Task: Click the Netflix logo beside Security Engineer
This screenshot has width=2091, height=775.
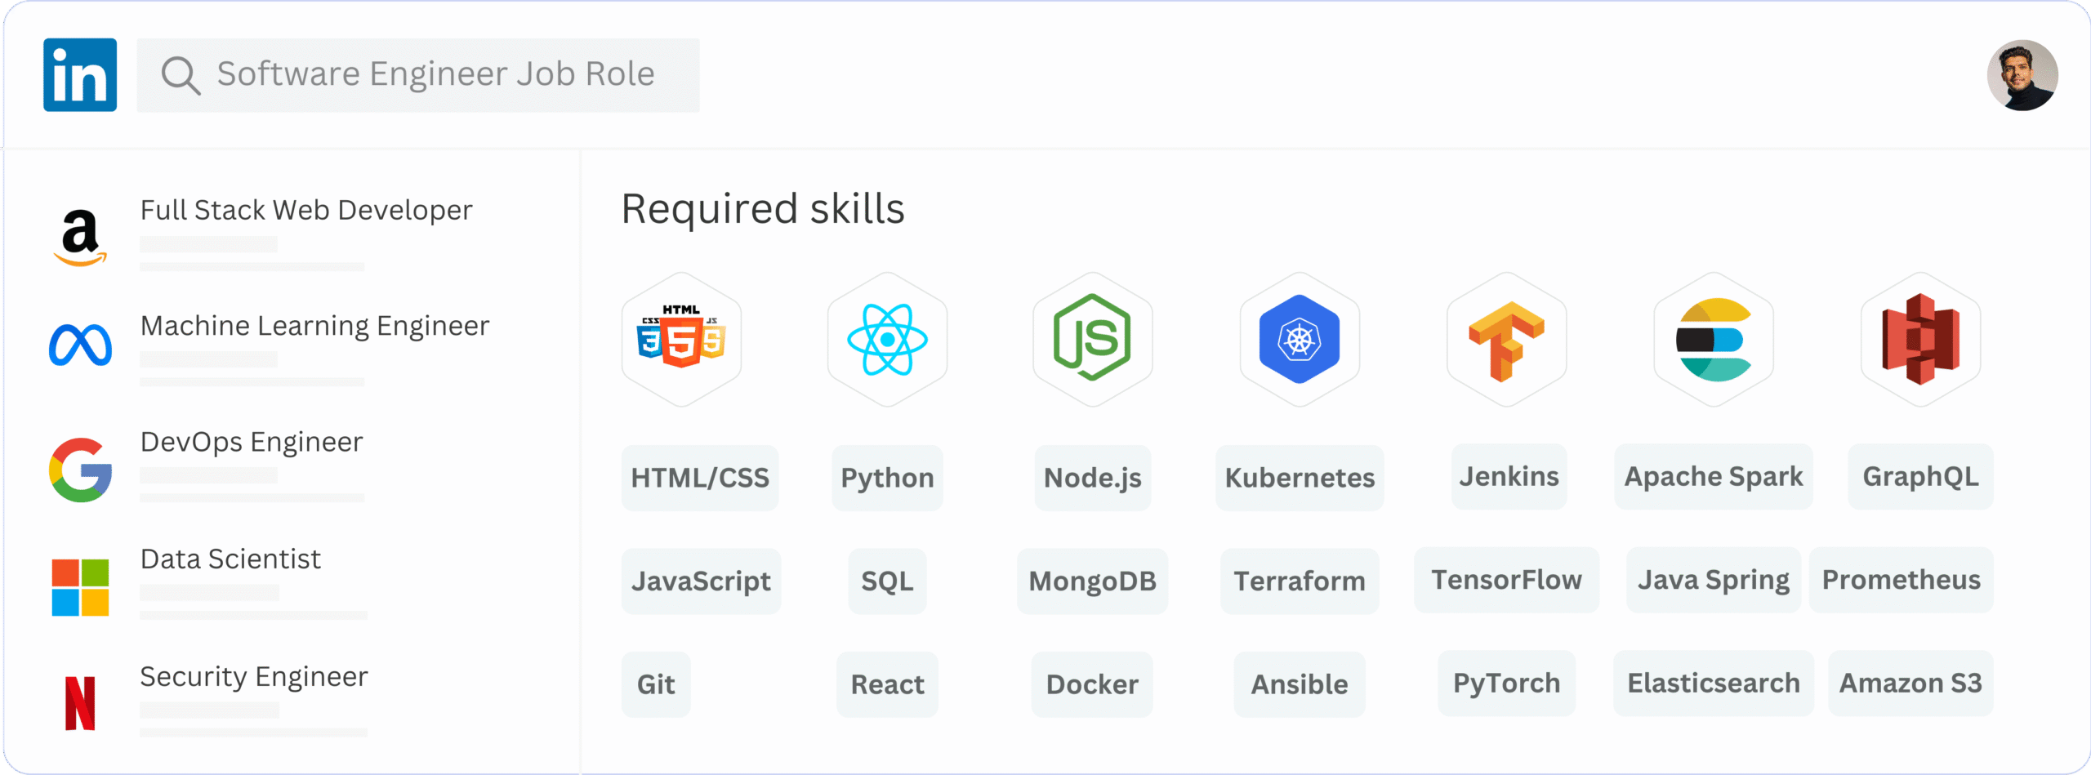Action: pyautogui.click(x=80, y=703)
